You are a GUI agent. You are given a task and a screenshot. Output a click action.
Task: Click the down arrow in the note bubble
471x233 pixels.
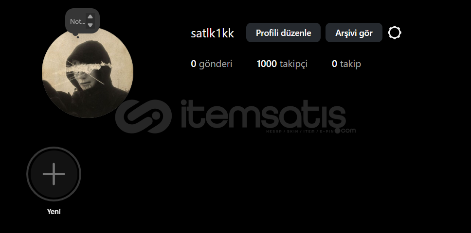[x=90, y=25]
